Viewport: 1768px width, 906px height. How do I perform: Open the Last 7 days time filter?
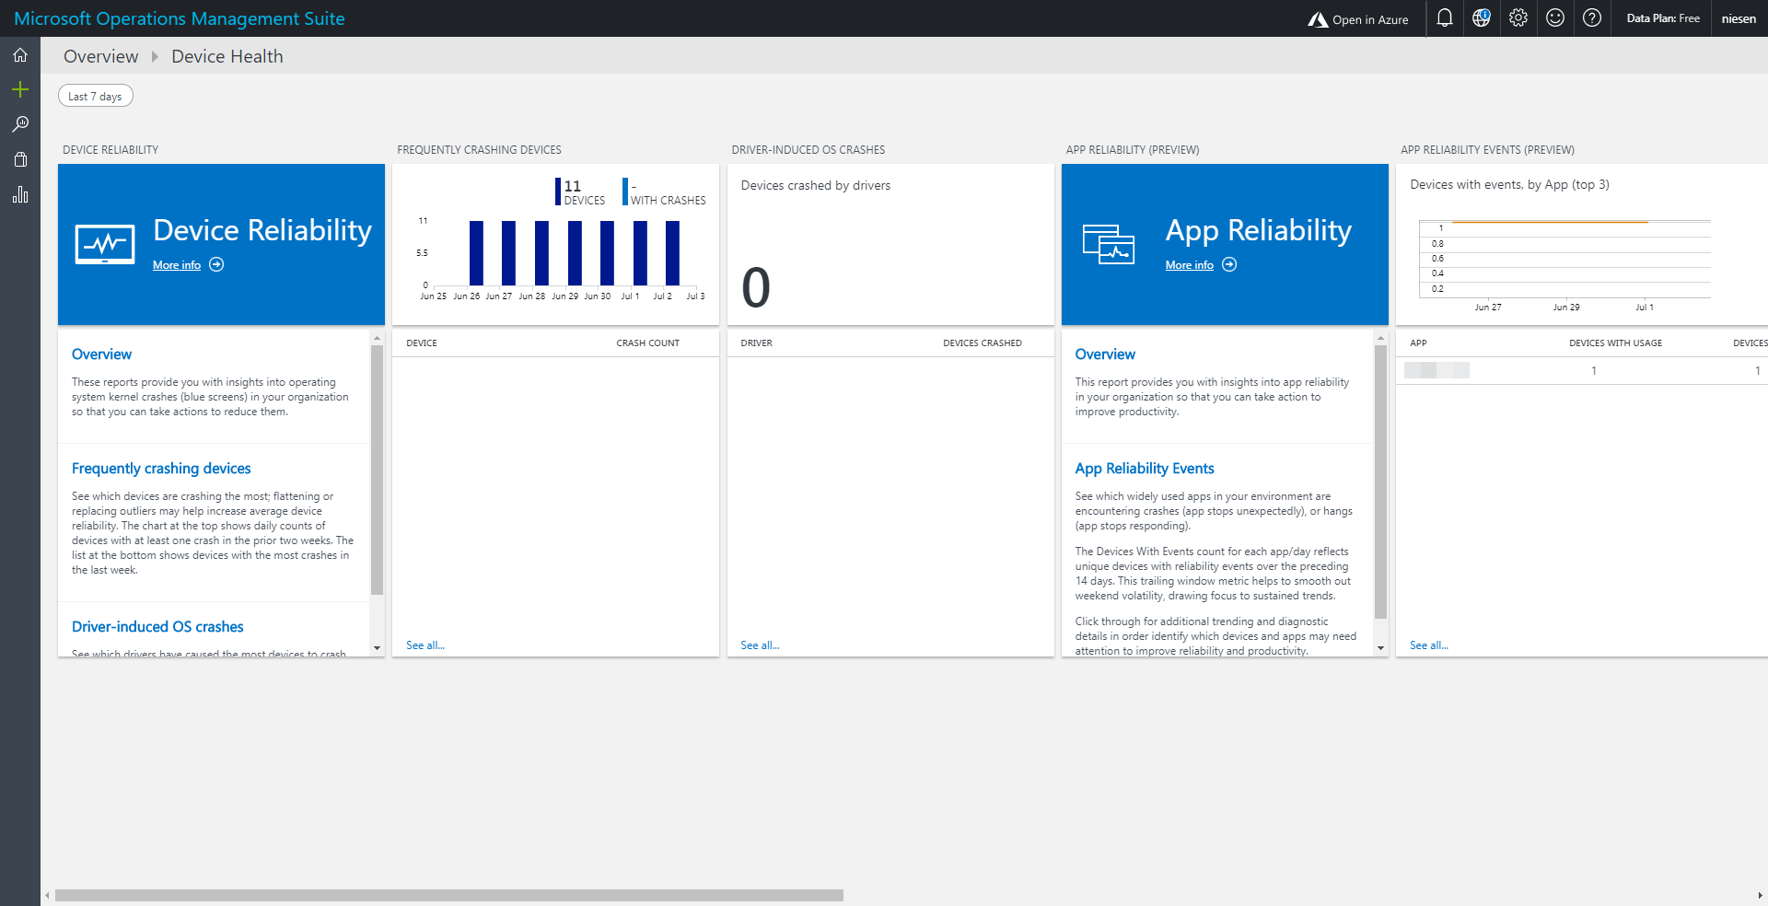[96, 96]
